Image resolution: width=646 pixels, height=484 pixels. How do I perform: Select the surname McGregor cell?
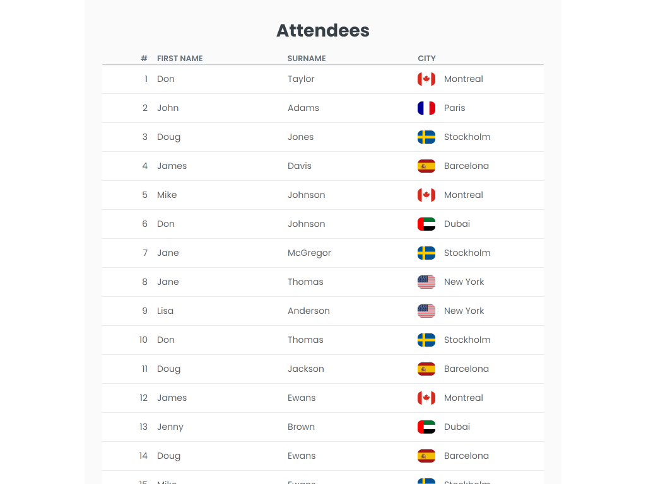(x=309, y=253)
